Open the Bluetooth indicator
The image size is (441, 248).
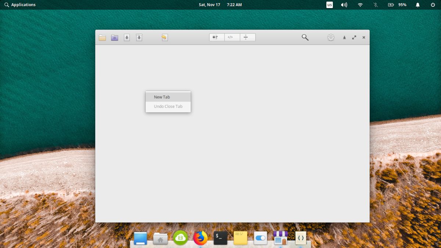(375, 5)
